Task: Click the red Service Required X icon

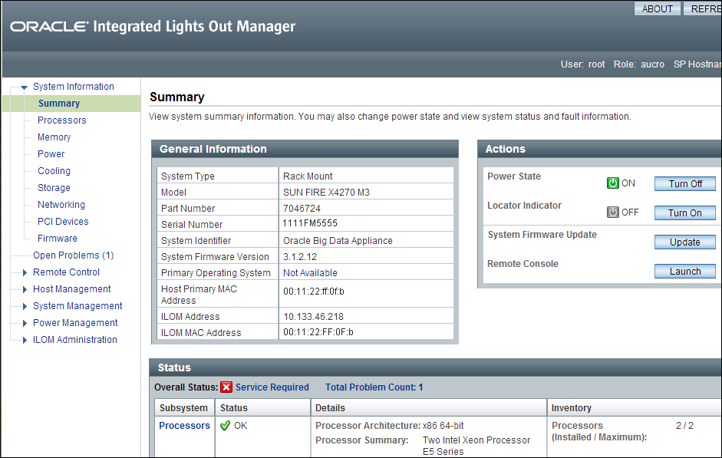Action: point(226,387)
